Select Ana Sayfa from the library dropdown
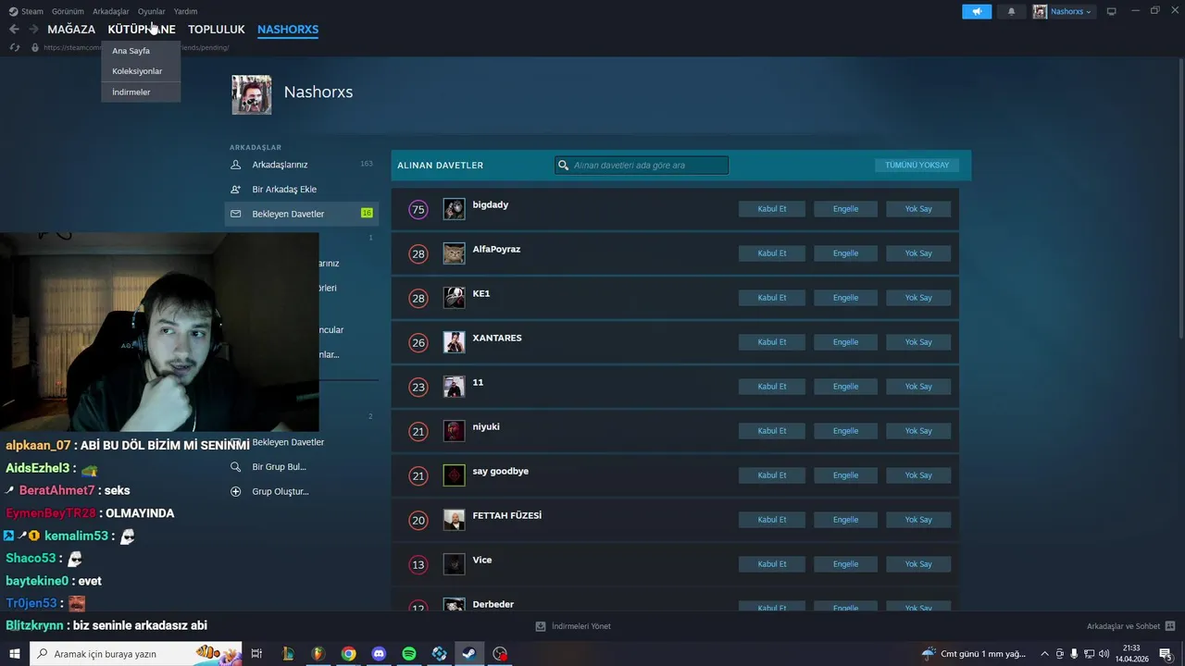This screenshot has height=666, width=1185. (x=141, y=51)
